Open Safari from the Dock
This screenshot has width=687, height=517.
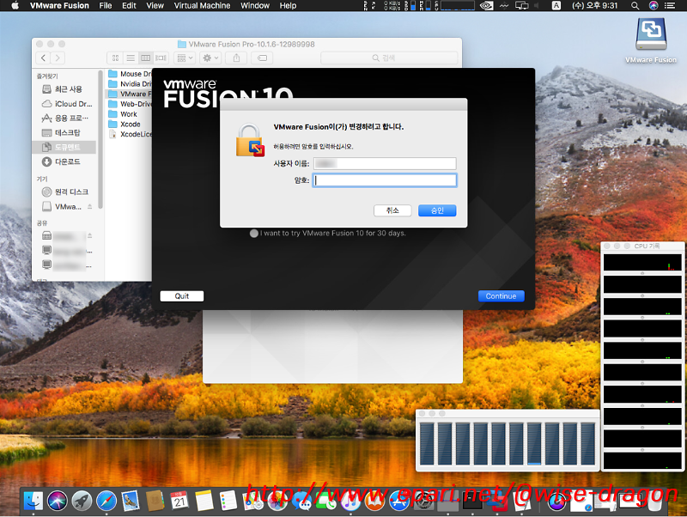click(106, 501)
